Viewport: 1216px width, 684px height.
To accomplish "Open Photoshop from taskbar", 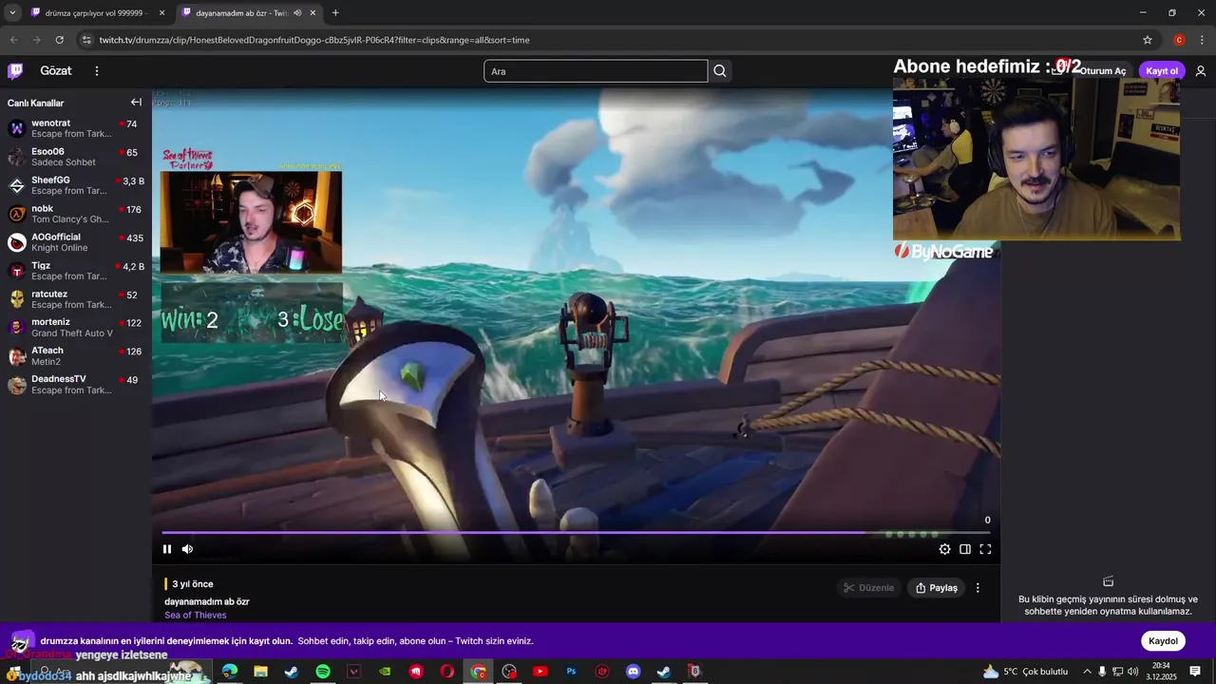I will 571,672.
